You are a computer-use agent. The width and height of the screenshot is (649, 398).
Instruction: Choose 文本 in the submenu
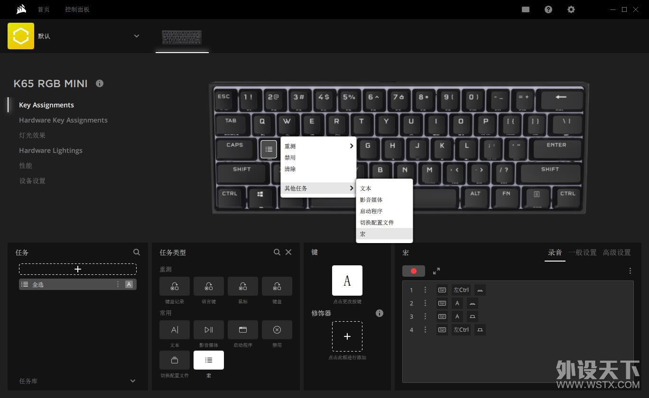[x=384, y=188]
